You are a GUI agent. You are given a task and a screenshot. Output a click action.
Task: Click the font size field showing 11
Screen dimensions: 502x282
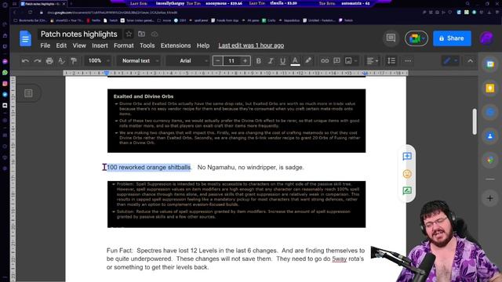[x=231, y=61]
